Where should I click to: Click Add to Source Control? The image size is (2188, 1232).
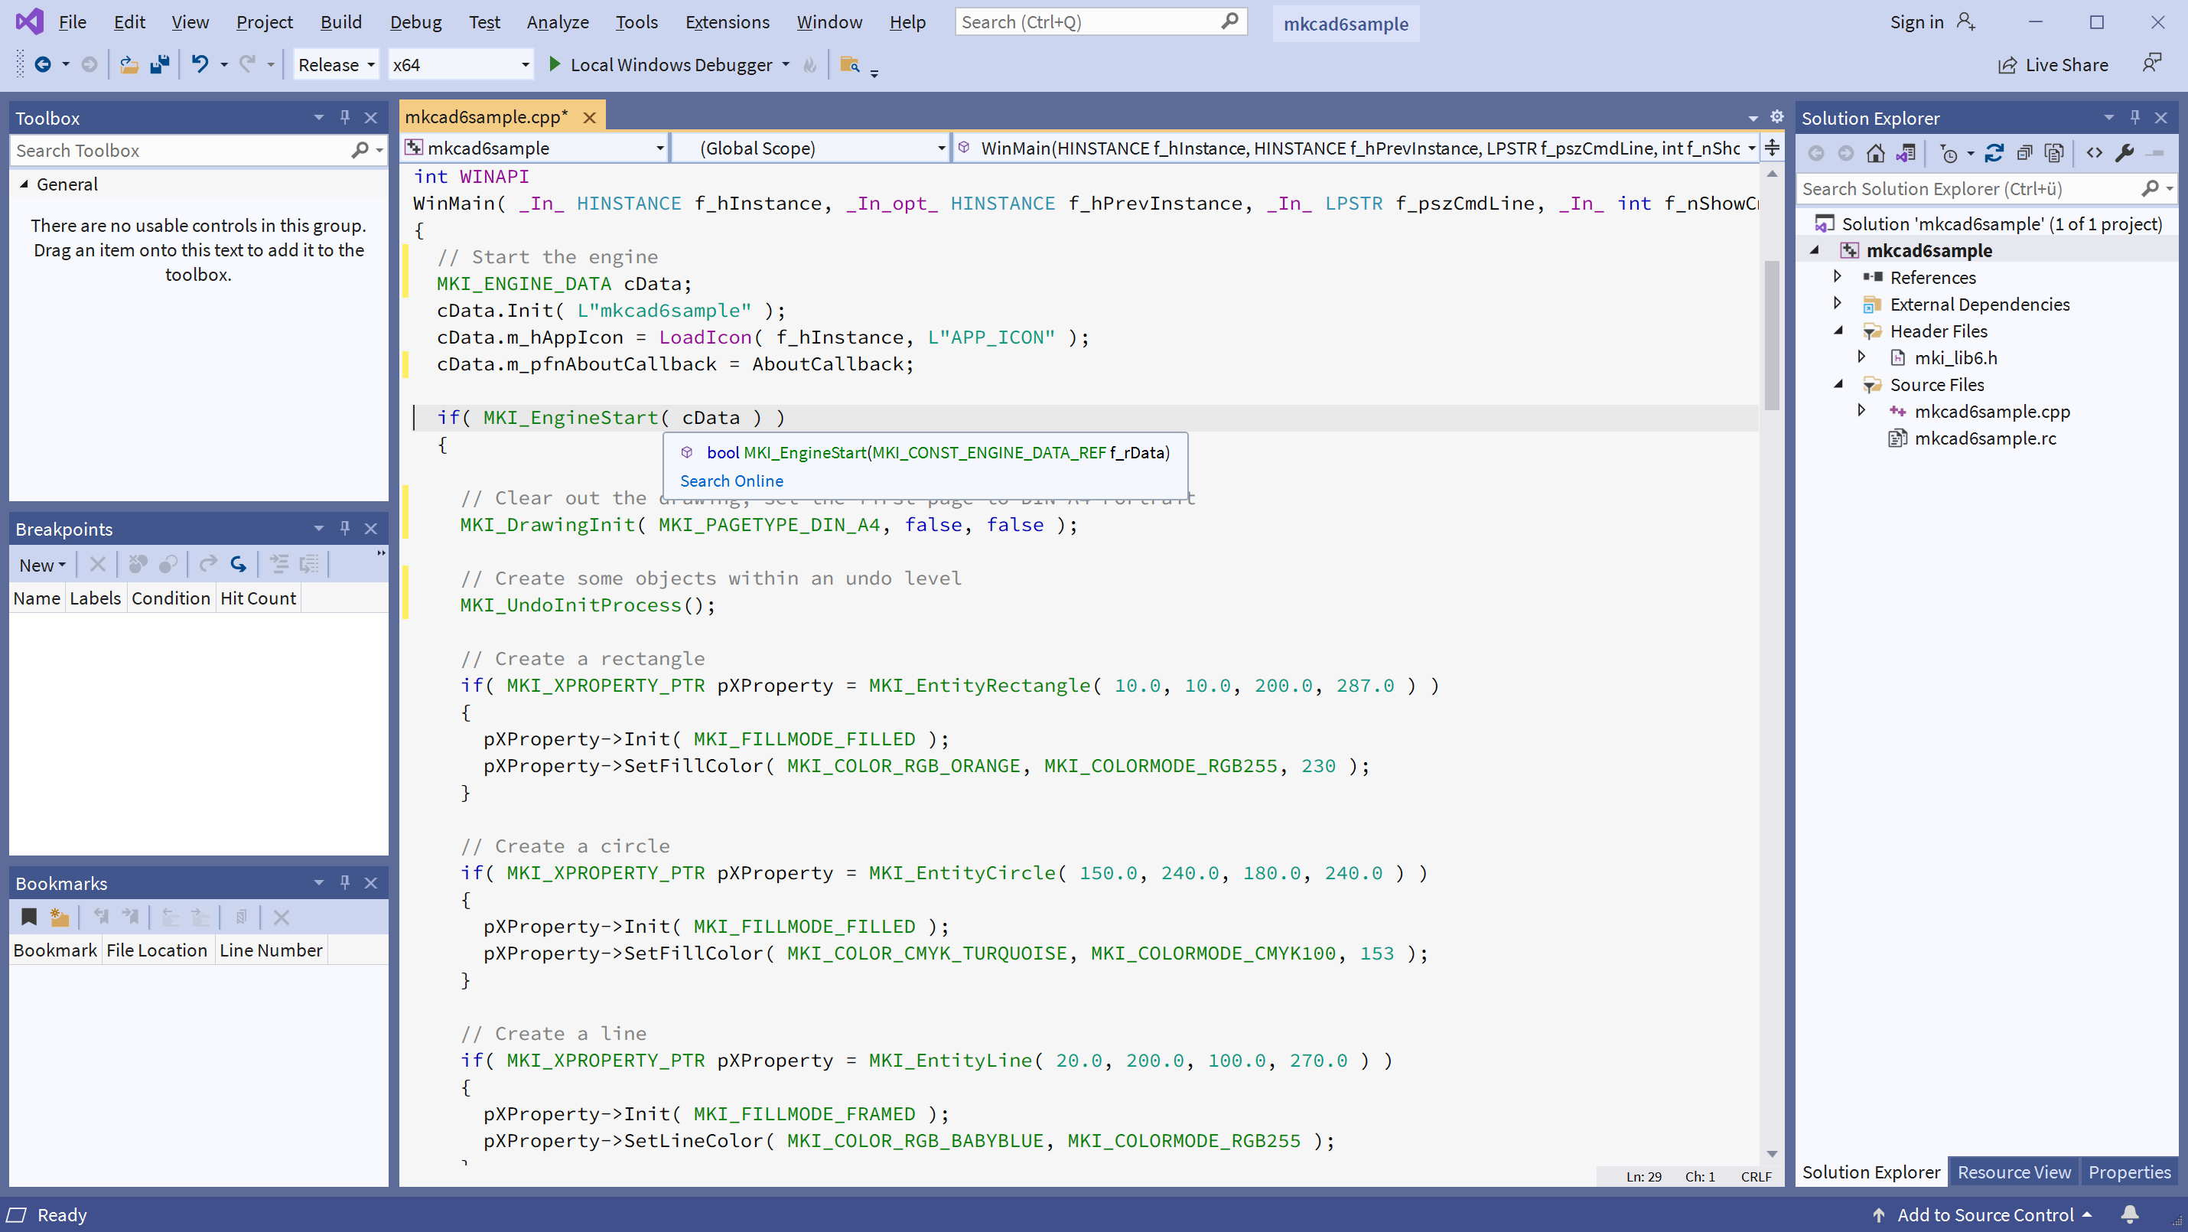(x=1985, y=1214)
